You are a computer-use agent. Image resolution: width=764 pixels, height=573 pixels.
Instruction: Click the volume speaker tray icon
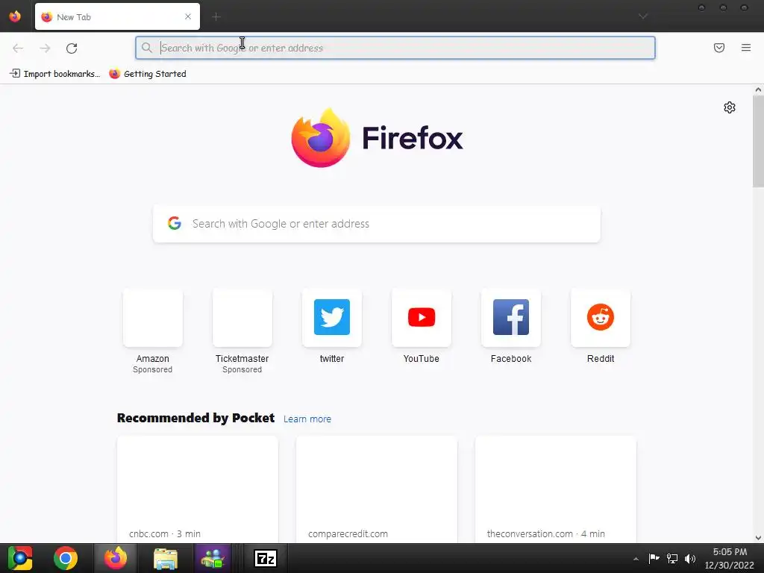pos(690,558)
